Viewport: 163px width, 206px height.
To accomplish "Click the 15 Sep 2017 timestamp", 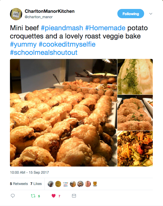I will [x=29, y=172].
